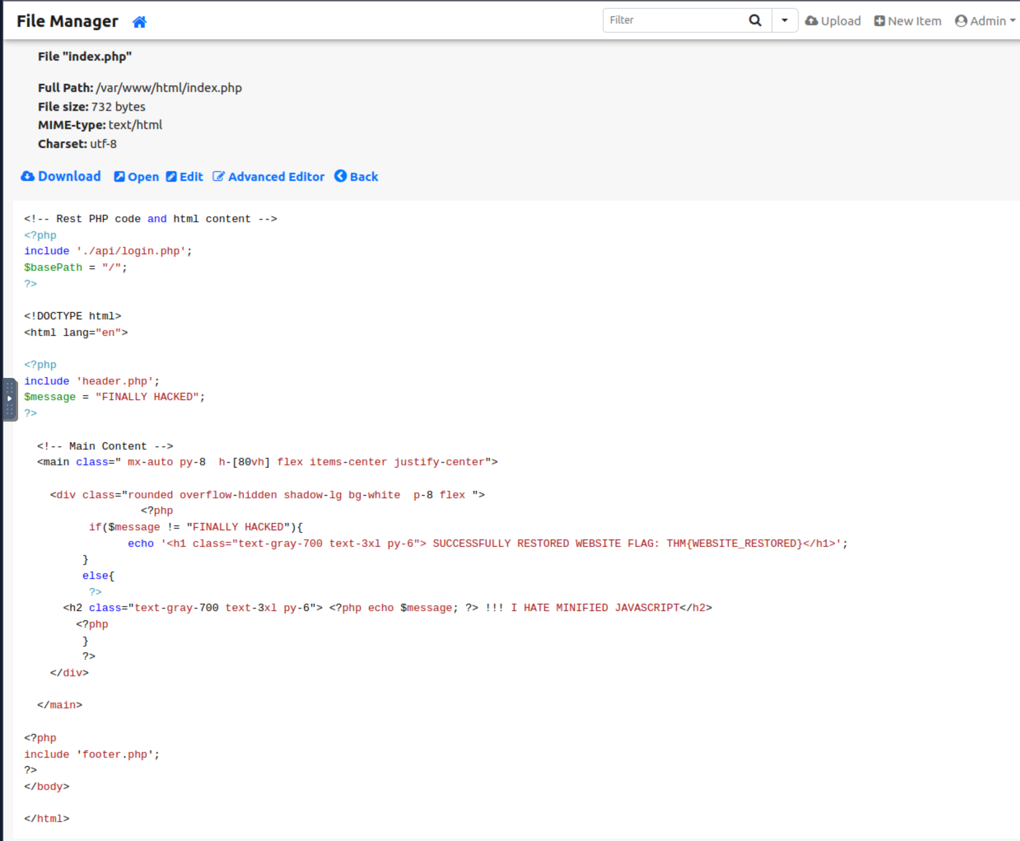Viewport: 1020px width, 841px height.
Task: Click the Upload cloud icon
Action: click(x=811, y=21)
